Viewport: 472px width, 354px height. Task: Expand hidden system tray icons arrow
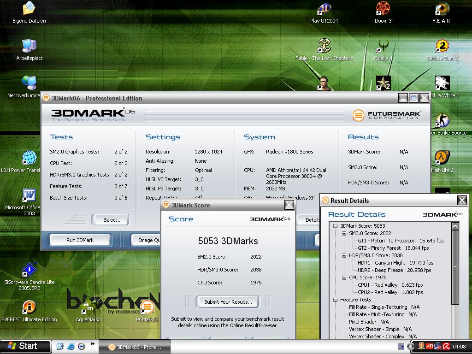[x=410, y=347]
